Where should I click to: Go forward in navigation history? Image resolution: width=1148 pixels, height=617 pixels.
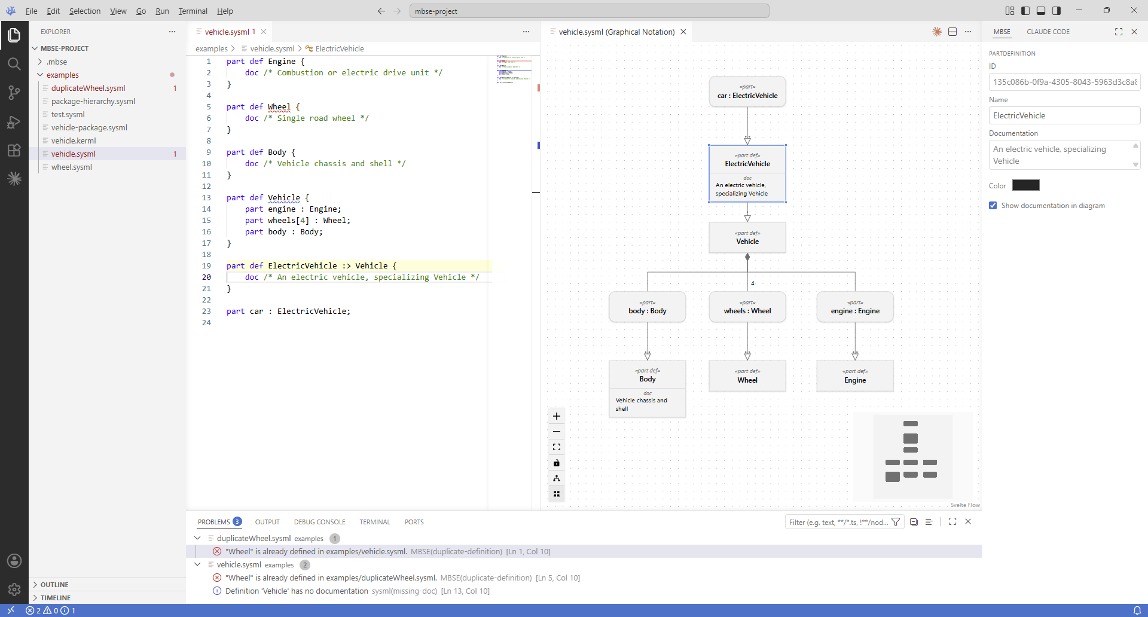(x=397, y=11)
